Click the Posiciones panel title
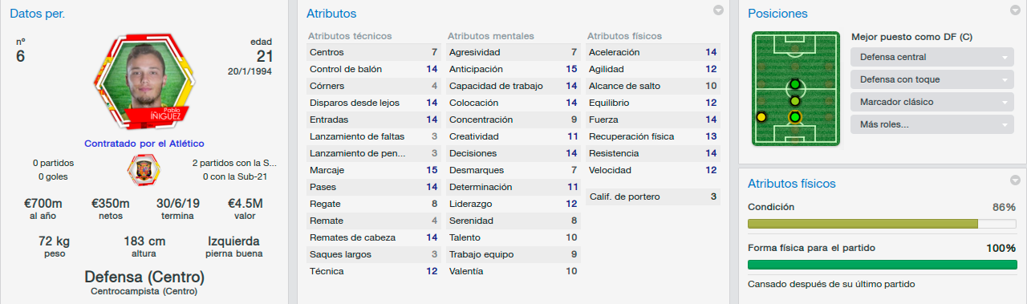This screenshot has width=1027, height=304. [777, 14]
